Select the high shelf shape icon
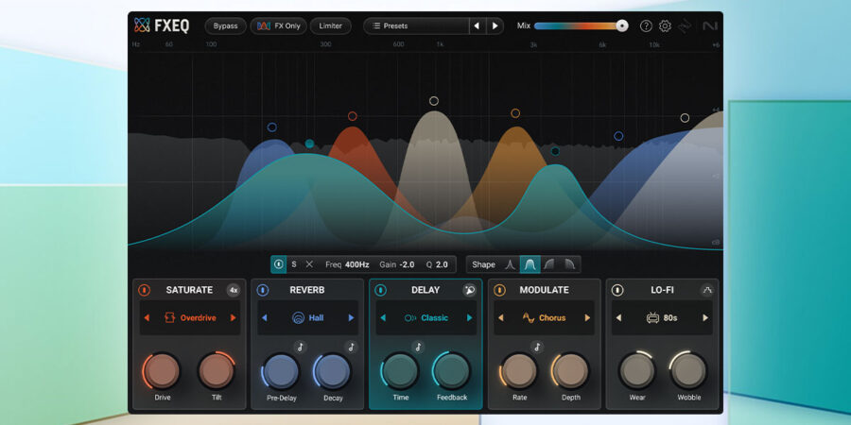The image size is (851, 425). pyautogui.click(x=569, y=264)
